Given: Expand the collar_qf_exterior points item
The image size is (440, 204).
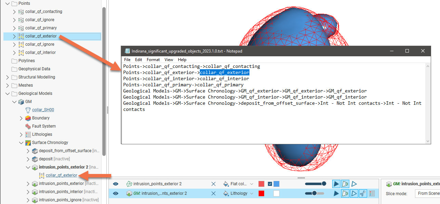Looking at the screenshot, I should pyautogui.click(x=14, y=36).
